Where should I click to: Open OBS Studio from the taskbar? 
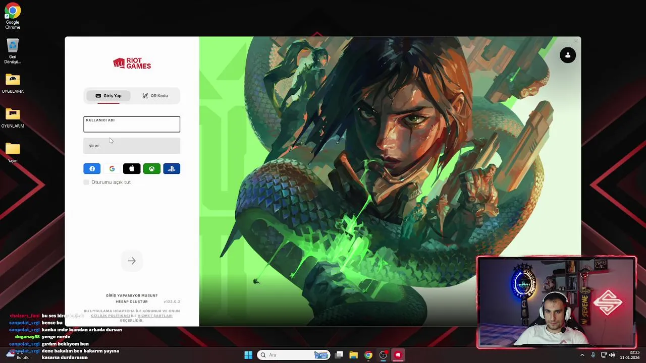point(383,355)
